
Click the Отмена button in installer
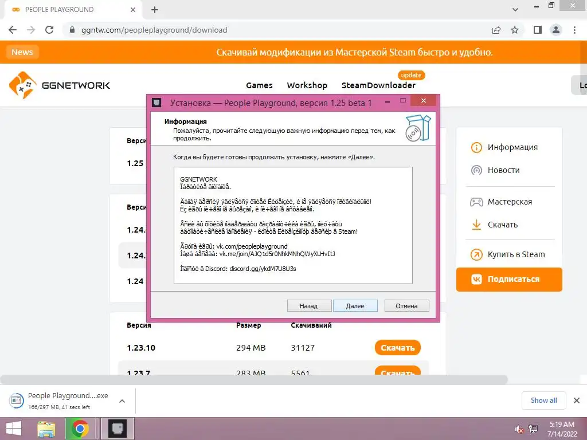406,306
